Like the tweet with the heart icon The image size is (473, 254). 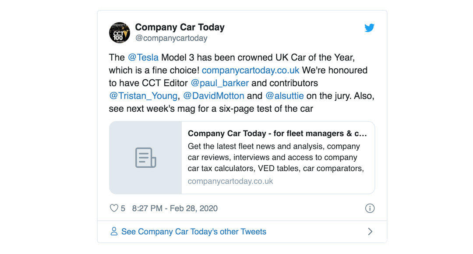pyautogui.click(x=114, y=208)
